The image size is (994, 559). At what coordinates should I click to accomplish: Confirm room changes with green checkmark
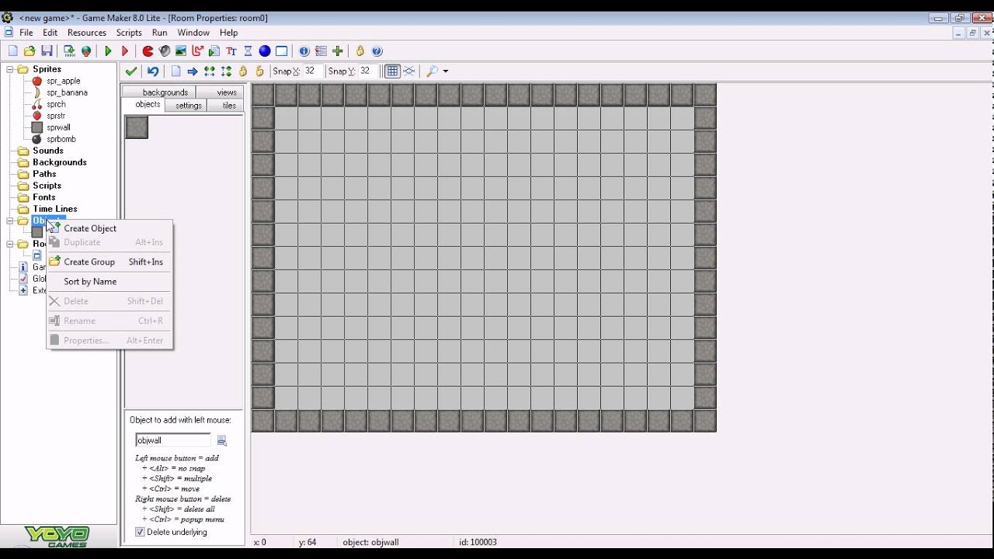tap(131, 71)
